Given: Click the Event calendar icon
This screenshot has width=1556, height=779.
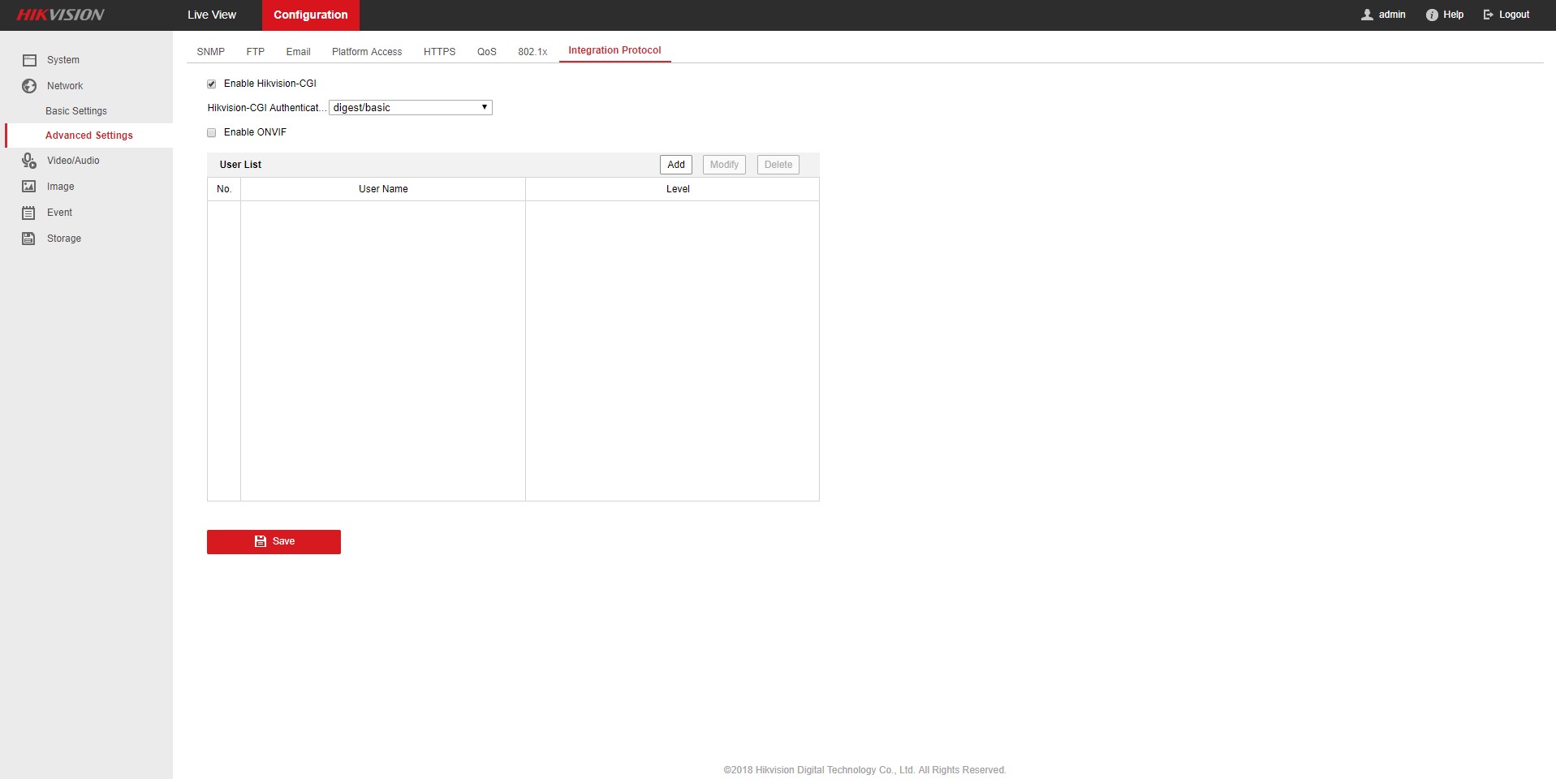Looking at the screenshot, I should tap(29, 213).
